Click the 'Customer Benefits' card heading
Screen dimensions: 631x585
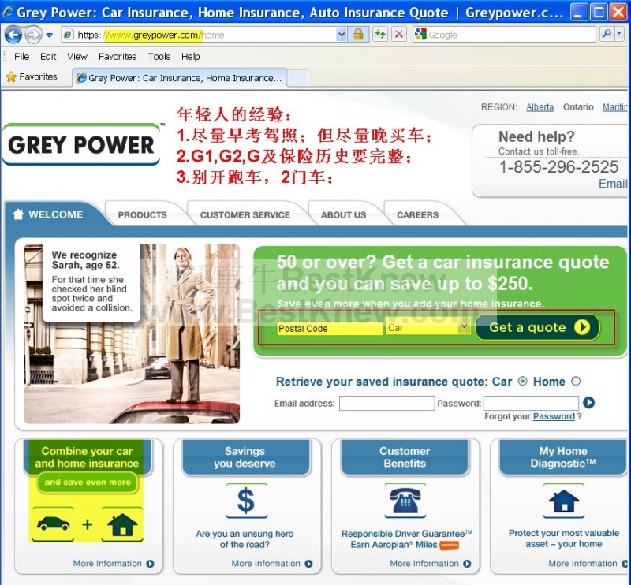pyautogui.click(x=405, y=457)
